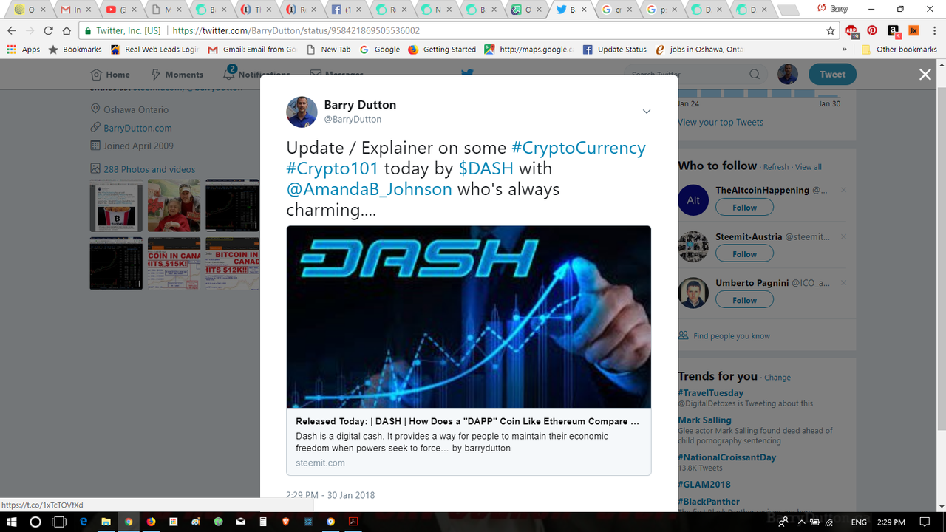Open the DASH article preview image

[x=469, y=317]
